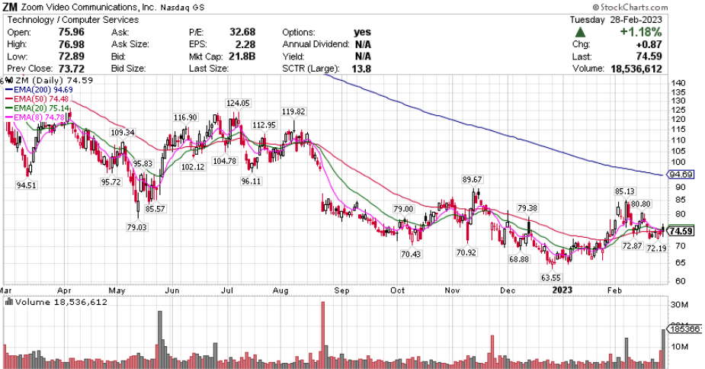The image size is (705, 369).
Task: Click the 63.55 lowest price label
Action: tap(551, 278)
